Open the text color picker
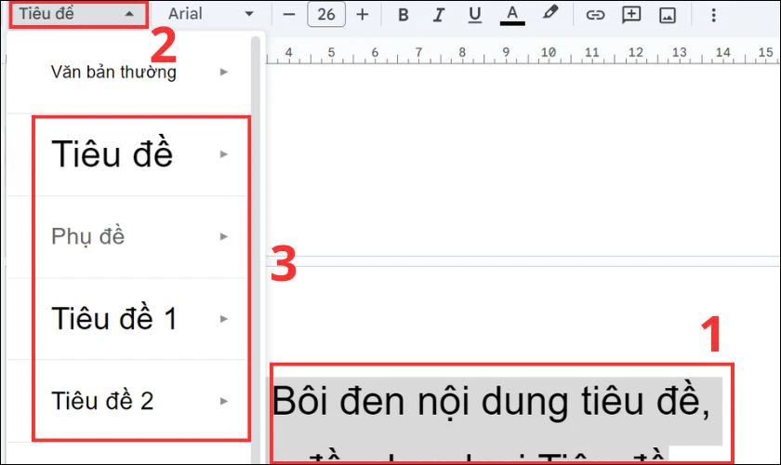The width and height of the screenshot is (781, 465). pos(512,15)
